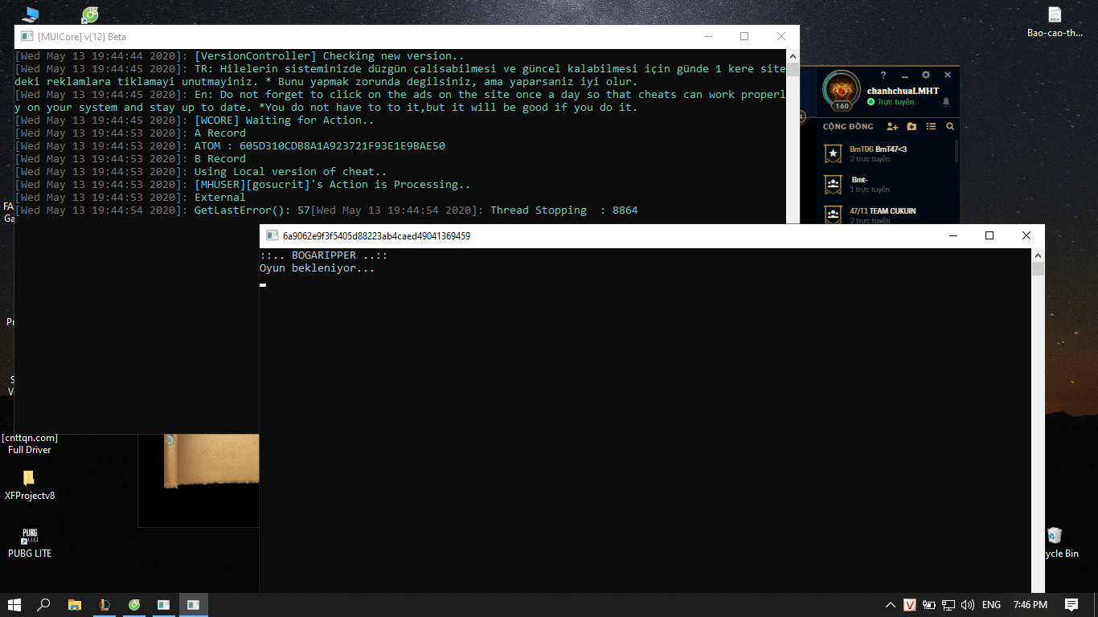Click add friend icon in CỘNG ĐỒNG
Screen dimensions: 1098x617
pyautogui.click(x=892, y=126)
